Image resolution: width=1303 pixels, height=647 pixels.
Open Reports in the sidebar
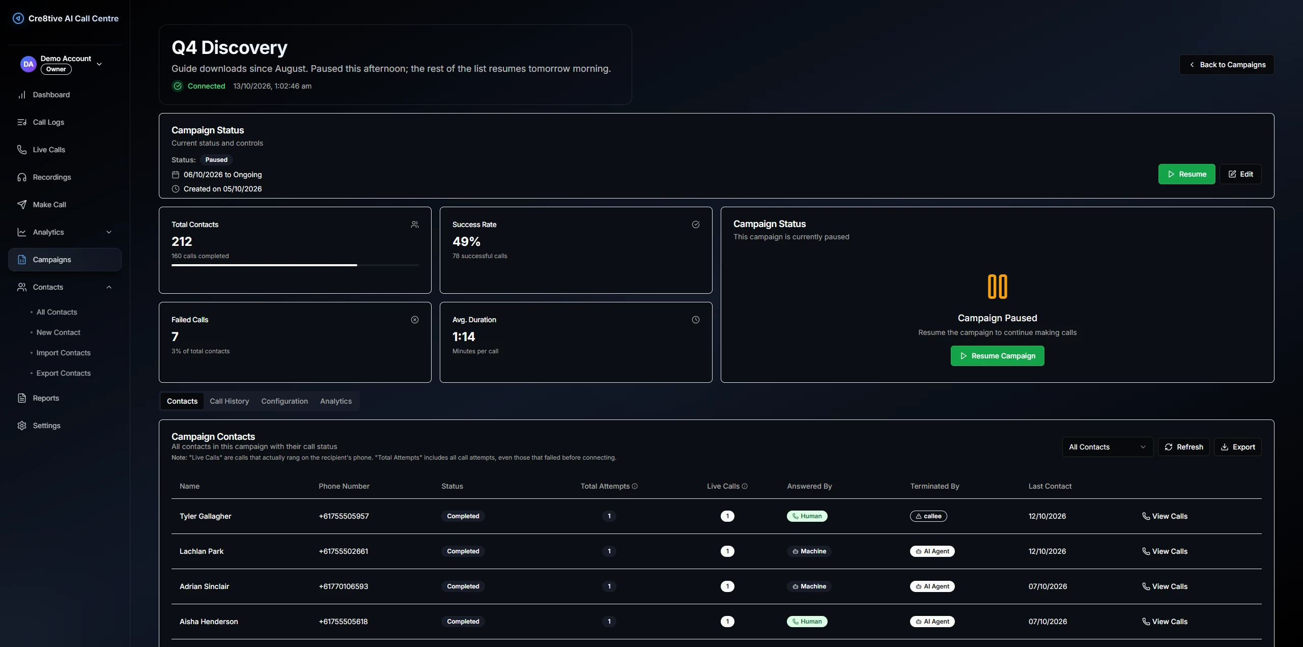click(x=65, y=398)
